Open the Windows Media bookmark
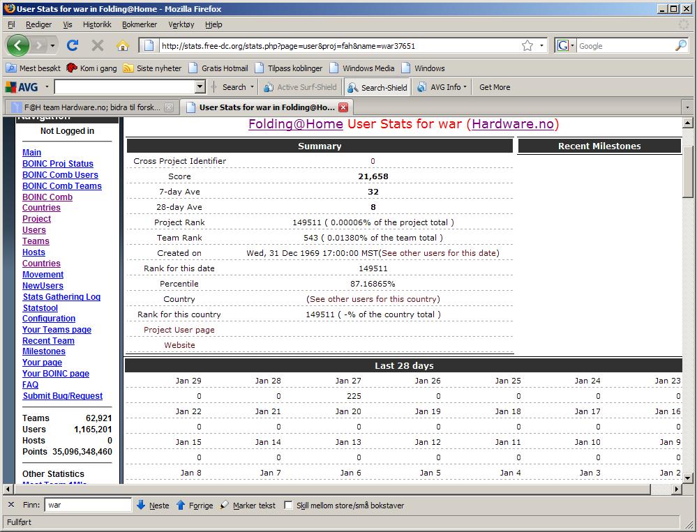Viewport: 697px width, 532px height. 362,68
